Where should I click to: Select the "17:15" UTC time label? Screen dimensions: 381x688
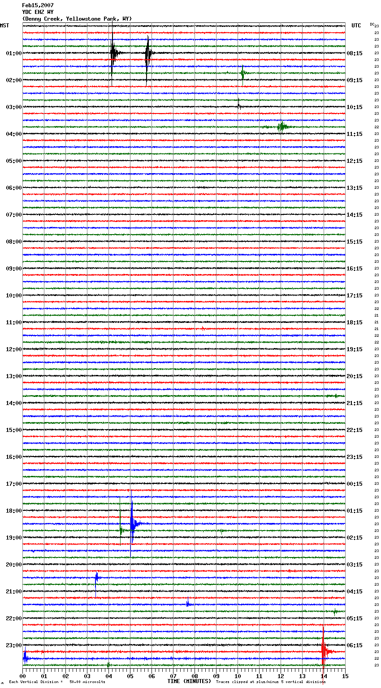coord(355,296)
